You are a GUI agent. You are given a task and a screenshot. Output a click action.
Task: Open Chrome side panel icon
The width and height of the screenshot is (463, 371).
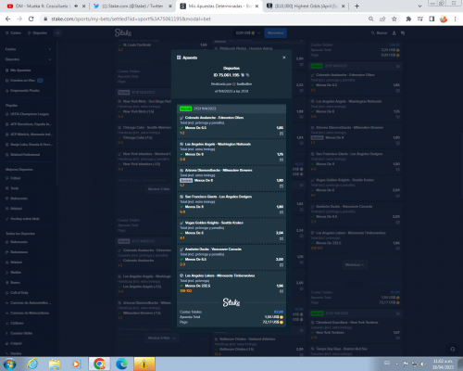pyautogui.click(x=432, y=19)
